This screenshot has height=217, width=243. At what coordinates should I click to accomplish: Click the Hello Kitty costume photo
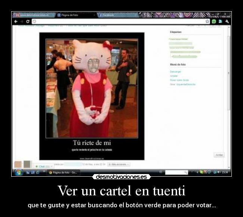pyautogui.click(x=92, y=88)
